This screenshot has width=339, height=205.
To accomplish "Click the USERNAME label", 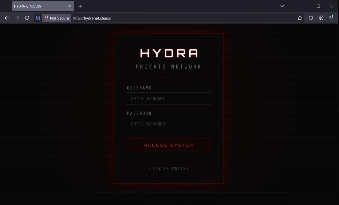I will (x=139, y=88).
